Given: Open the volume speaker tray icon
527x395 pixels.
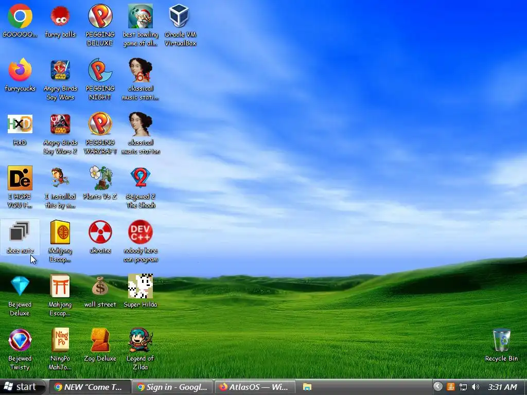Looking at the screenshot, I should [475, 387].
